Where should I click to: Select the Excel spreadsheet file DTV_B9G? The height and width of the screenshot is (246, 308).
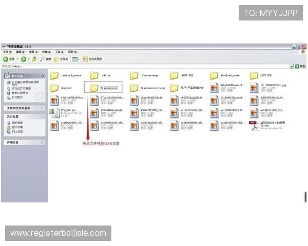[x=54, y=113]
